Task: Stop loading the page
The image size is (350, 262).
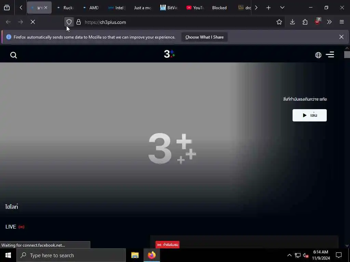Action: [33, 22]
